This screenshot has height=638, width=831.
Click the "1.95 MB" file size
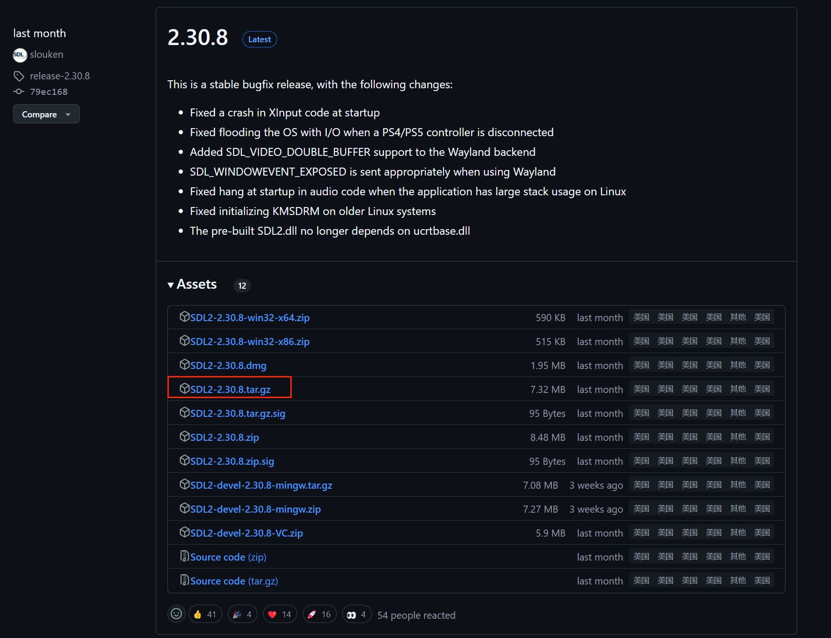coord(548,366)
